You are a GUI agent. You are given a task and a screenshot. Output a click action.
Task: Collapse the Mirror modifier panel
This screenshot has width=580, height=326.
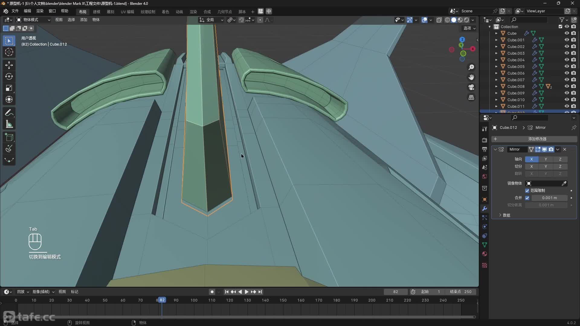(x=495, y=149)
